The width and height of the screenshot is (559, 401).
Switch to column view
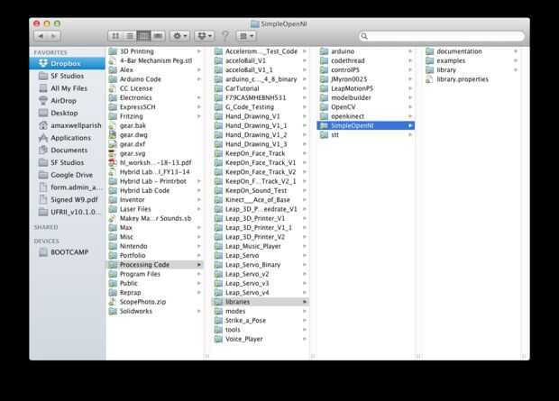(x=143, y=36)
